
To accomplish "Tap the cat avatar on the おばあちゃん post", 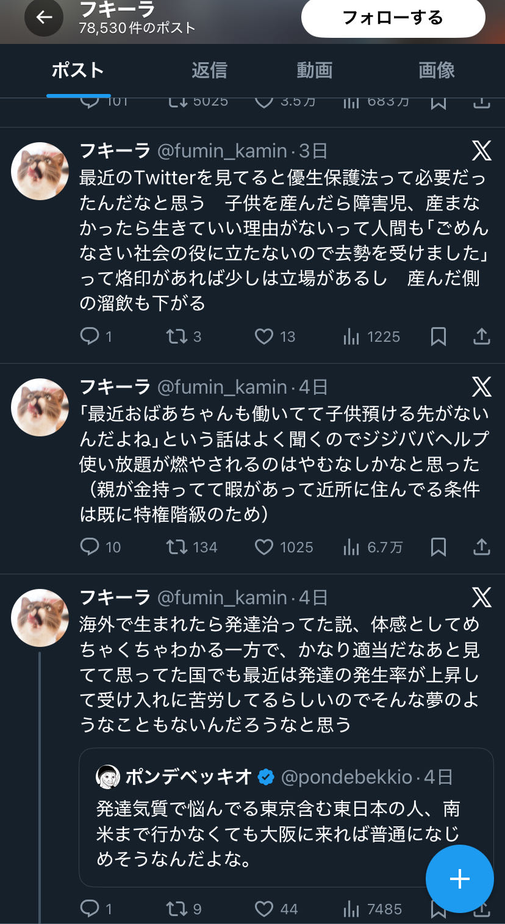I will [40, 407].
